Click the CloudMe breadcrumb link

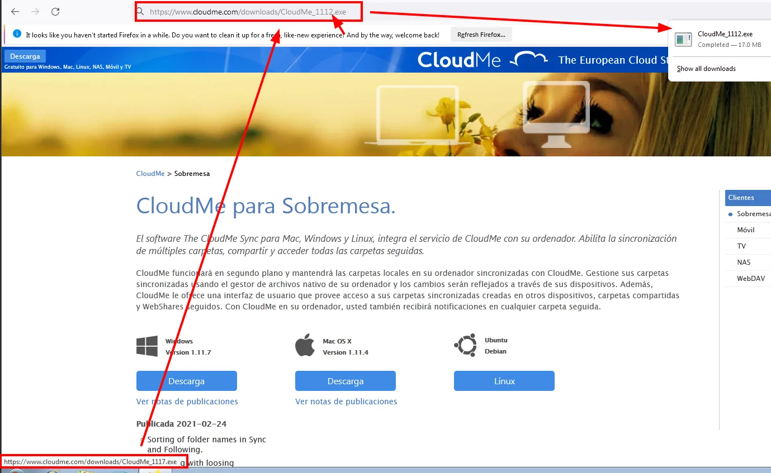(150, 174)
